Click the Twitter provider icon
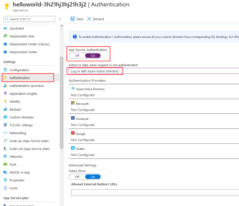Screen dimensions: 239x206 (73, 148)
